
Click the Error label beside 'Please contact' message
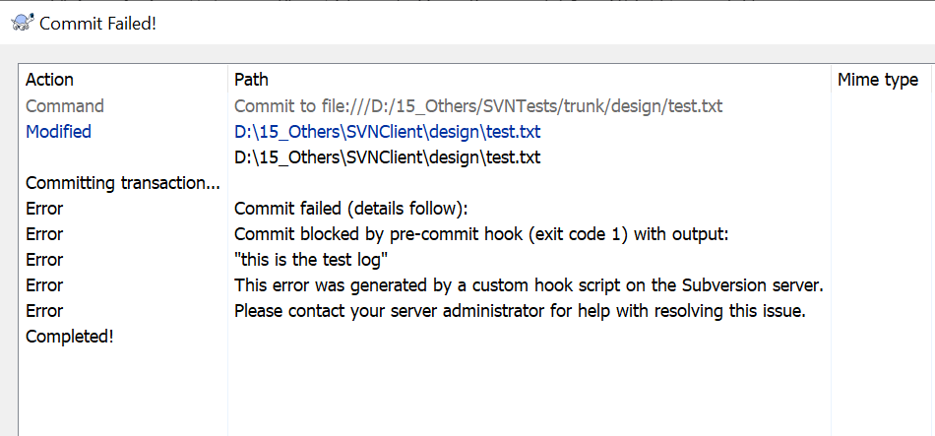pyautogui.click(x=44, y=311)
